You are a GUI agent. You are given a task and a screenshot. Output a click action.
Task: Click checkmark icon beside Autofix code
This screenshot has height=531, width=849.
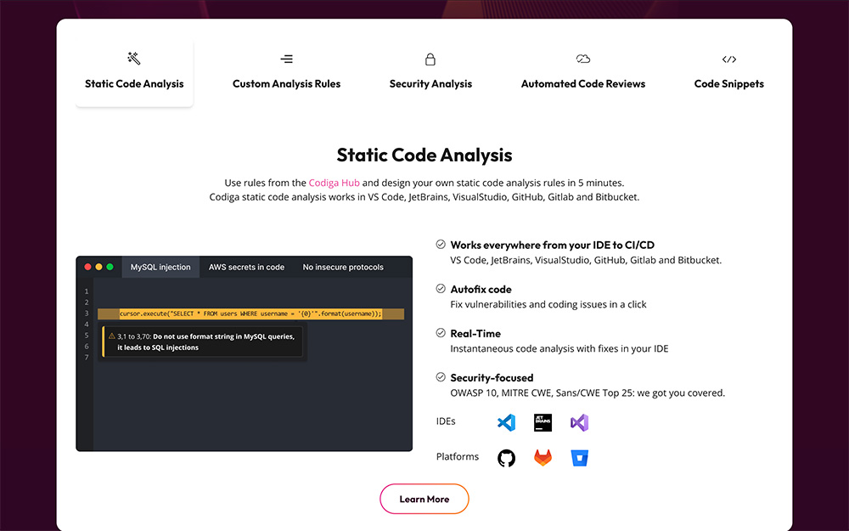pos(441,289)
